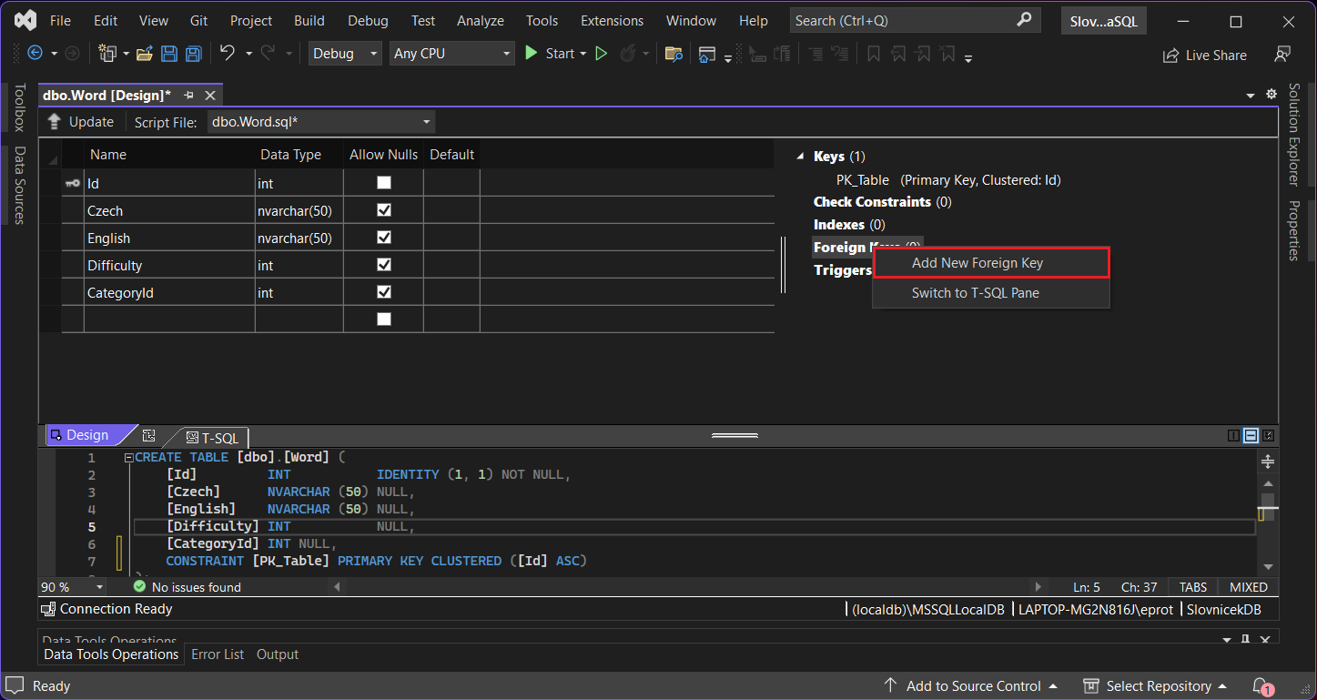The width and height of the screenshot is (1317, 700).
Task: Click the Save All toolbar icon
Action: pos(194,54)
